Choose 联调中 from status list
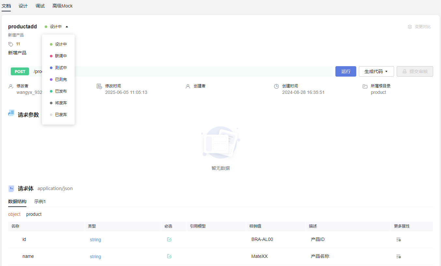 [x=61, y=56]
